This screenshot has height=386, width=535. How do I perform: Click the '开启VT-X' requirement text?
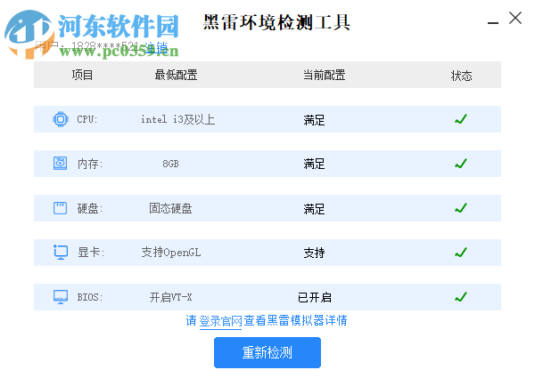170,297
